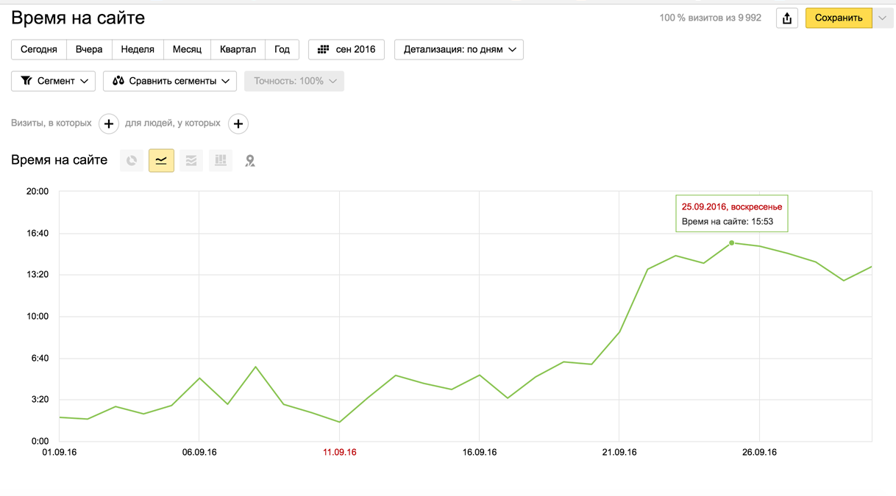Switch to the stacked area chart view
Image resolution: width=896 pixels, height=496 pixels.
[x=191, y=160]
